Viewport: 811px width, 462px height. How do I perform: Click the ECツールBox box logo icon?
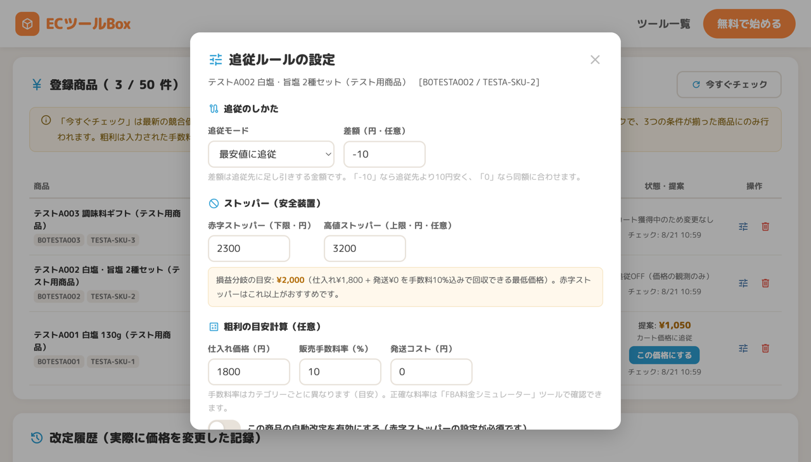click(x=27, y=24)
